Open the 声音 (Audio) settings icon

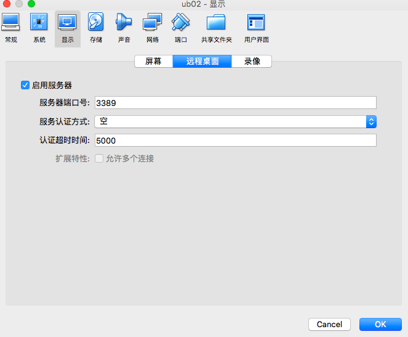pyautogui.click(x=124, y=28)
